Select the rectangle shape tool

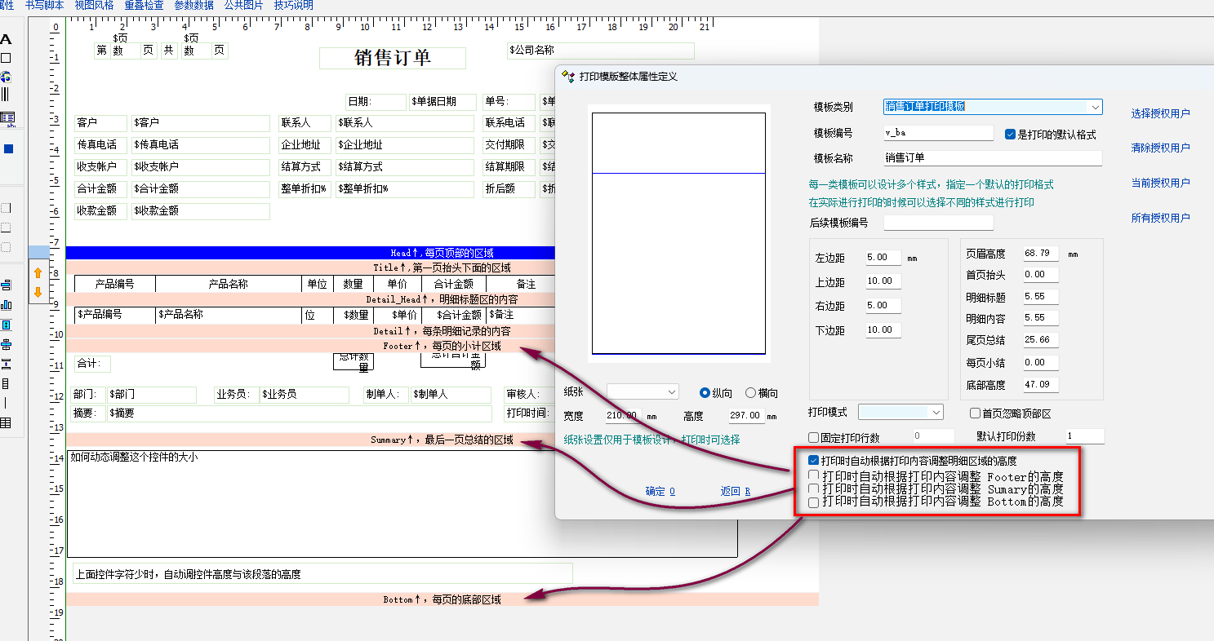pos(6,58)
